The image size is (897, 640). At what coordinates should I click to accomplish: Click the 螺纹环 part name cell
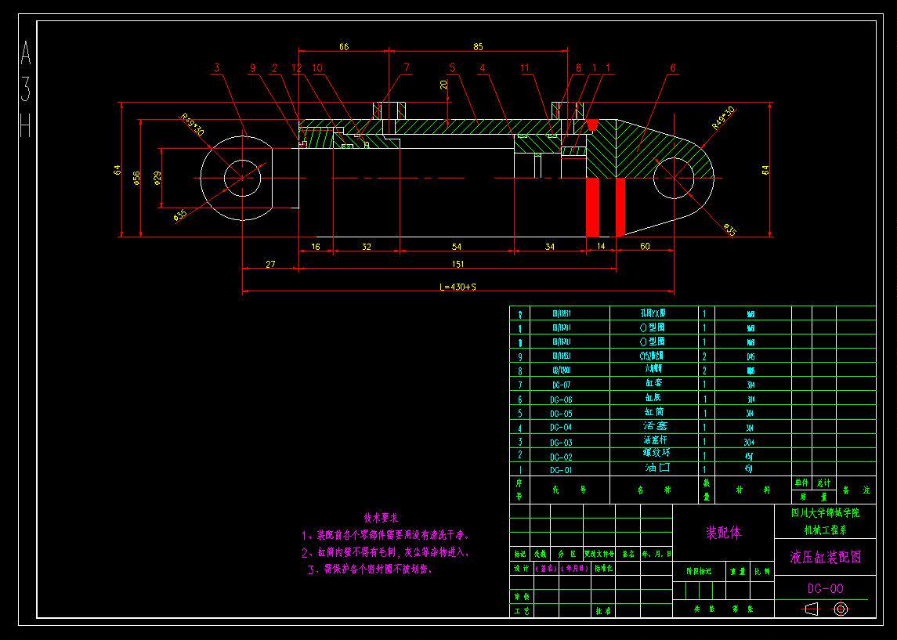click(x=655, y=453)
